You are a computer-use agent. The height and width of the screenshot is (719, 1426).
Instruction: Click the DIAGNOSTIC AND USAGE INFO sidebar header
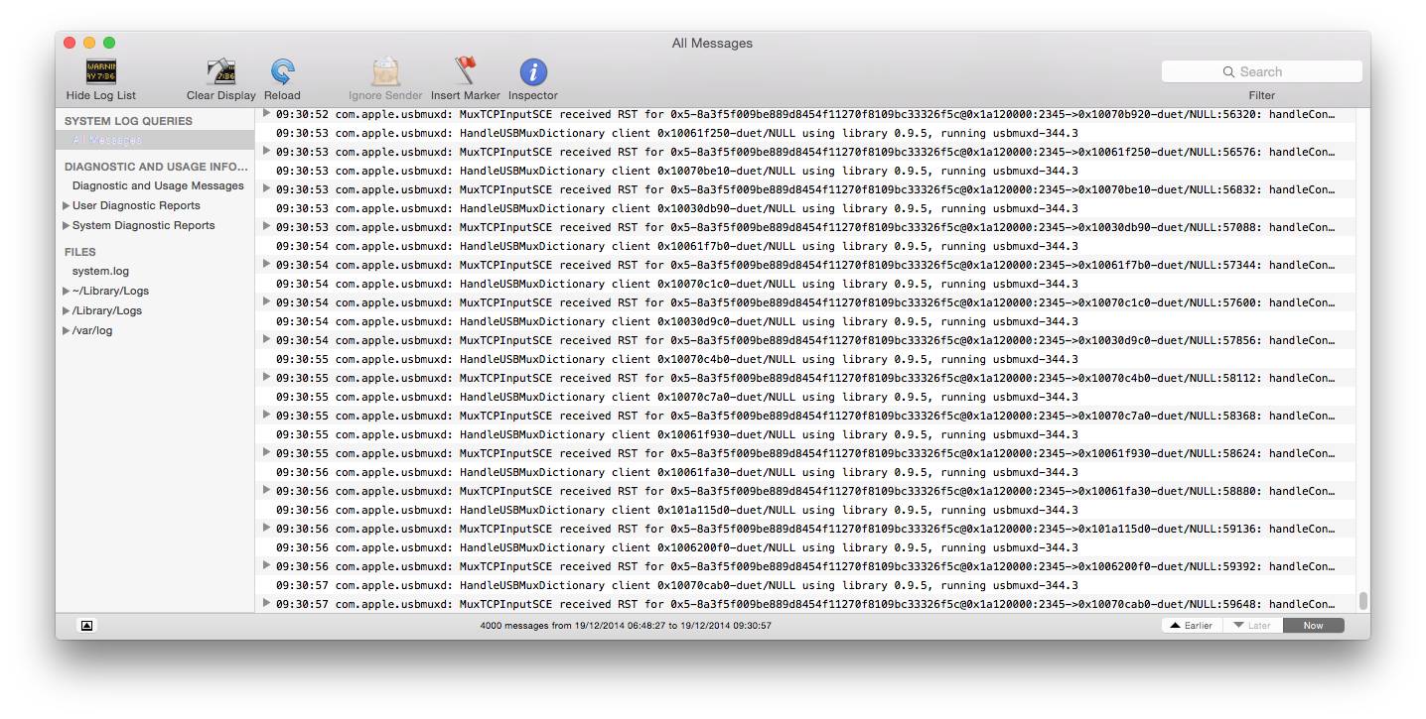156,167
